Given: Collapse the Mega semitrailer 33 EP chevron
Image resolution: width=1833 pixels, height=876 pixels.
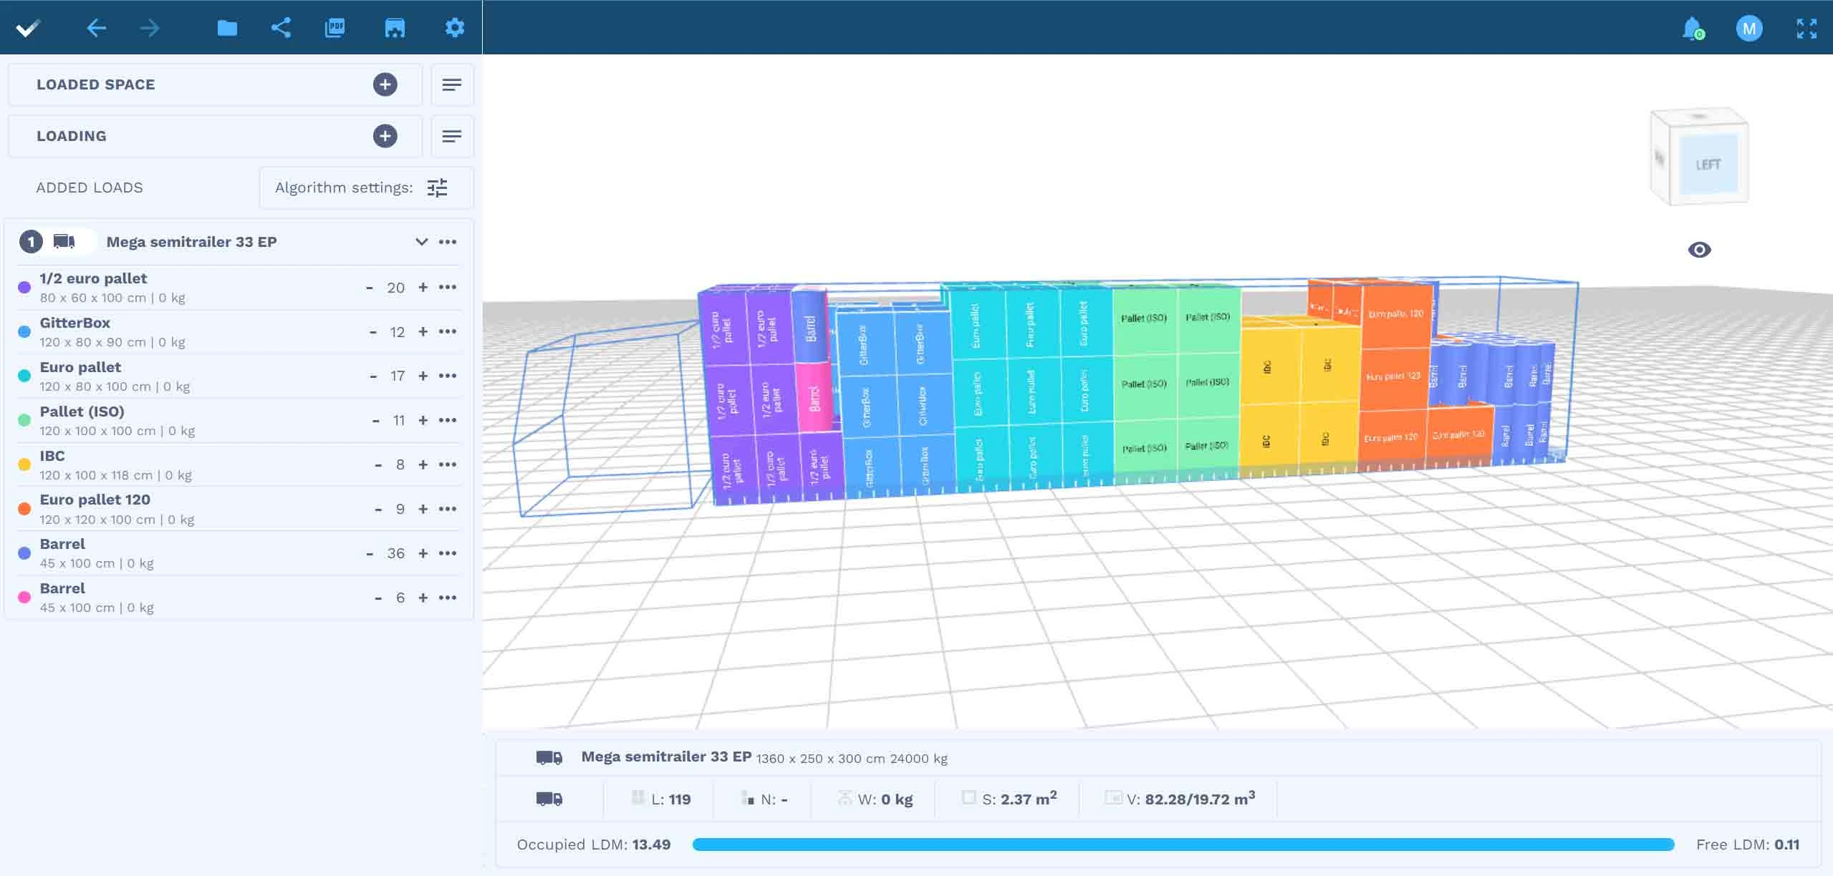Looking at the screenshot, I should pyautogui.click(x=421, y=242).
